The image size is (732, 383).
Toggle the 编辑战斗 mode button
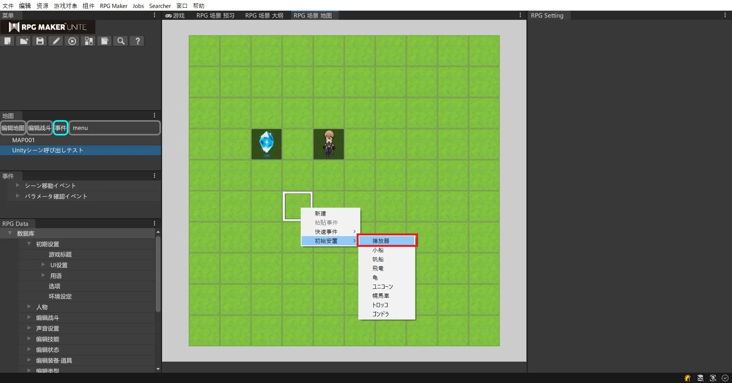(39, 128)
